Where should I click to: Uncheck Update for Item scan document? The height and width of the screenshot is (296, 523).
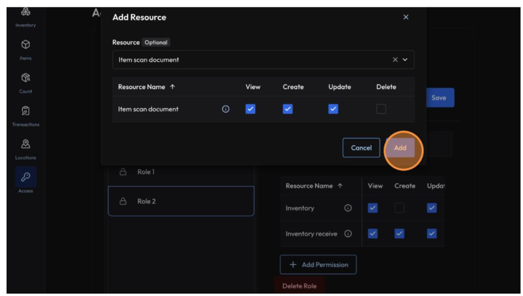click(x=333, y=109)
